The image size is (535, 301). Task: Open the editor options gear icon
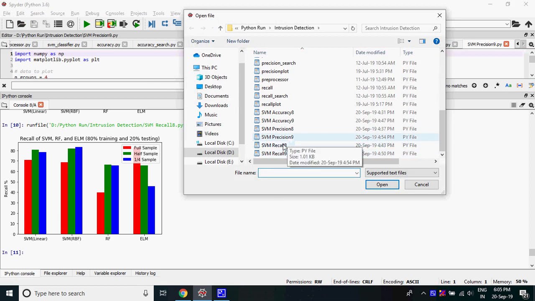[x=531, y=44]
